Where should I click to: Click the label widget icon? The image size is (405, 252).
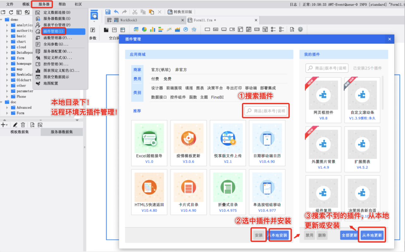pyautogui.click(x=216, y=29)
